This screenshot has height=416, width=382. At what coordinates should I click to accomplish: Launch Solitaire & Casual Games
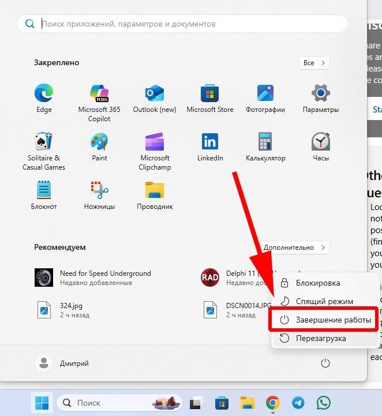pos(44,151)
